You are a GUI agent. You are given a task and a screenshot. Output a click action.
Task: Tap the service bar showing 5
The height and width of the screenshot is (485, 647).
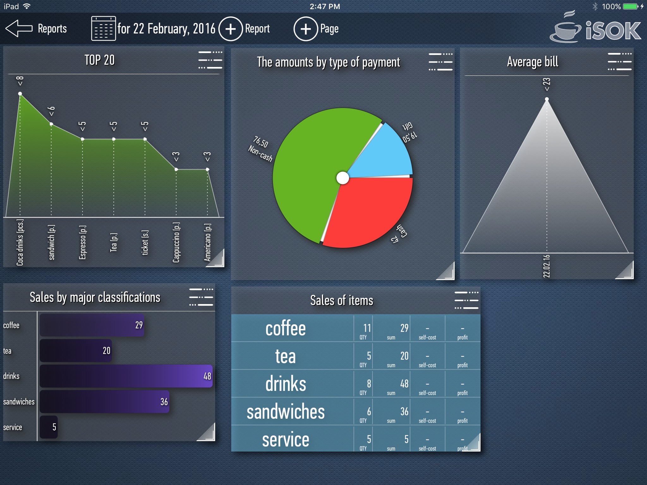click(49, 427)
